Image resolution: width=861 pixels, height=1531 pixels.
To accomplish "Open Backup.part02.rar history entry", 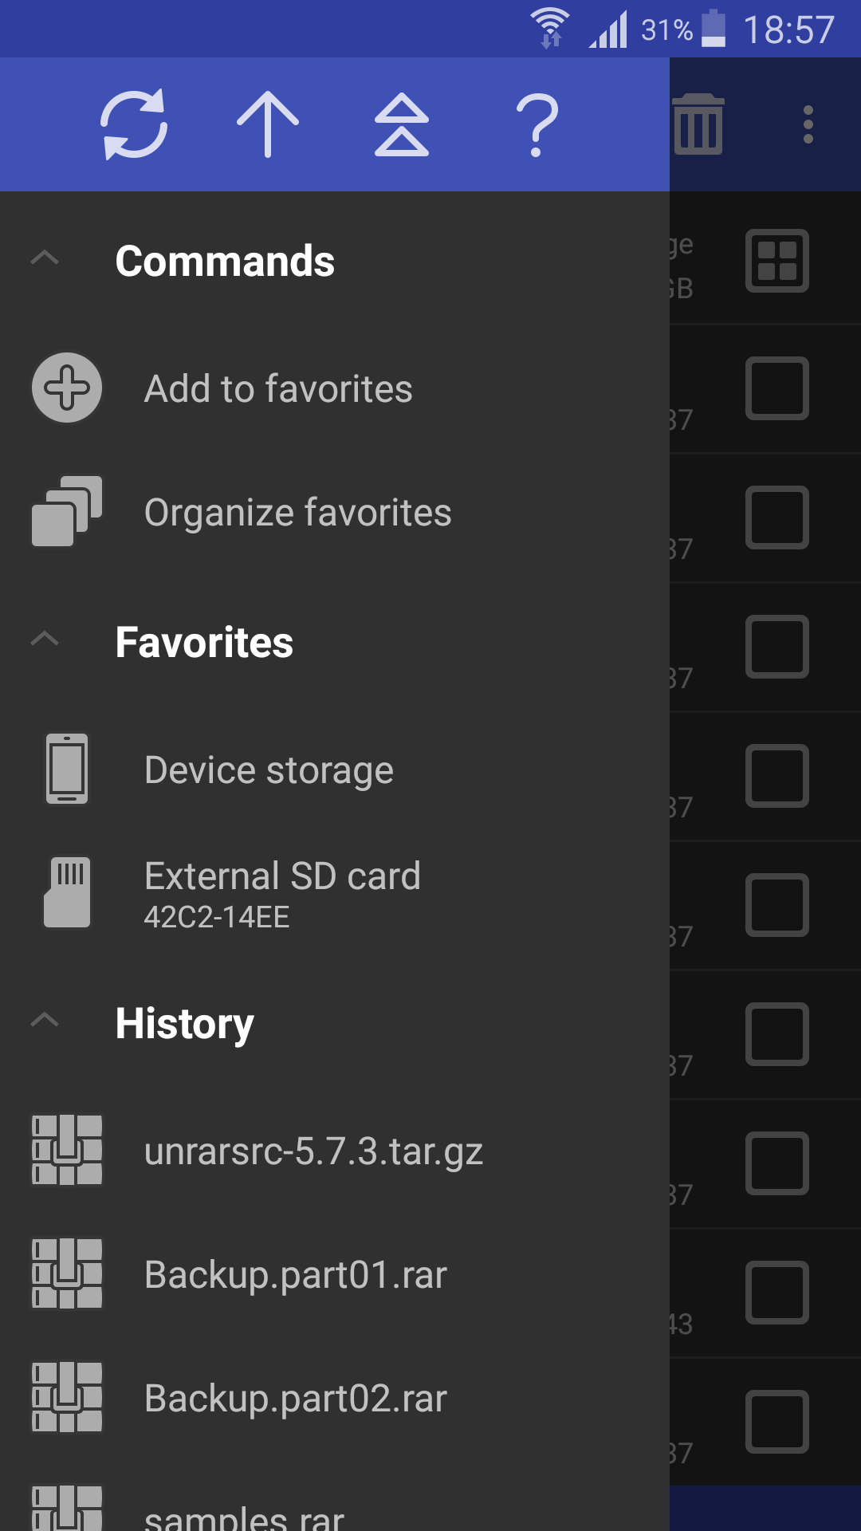I will [x=296, y=1398].
